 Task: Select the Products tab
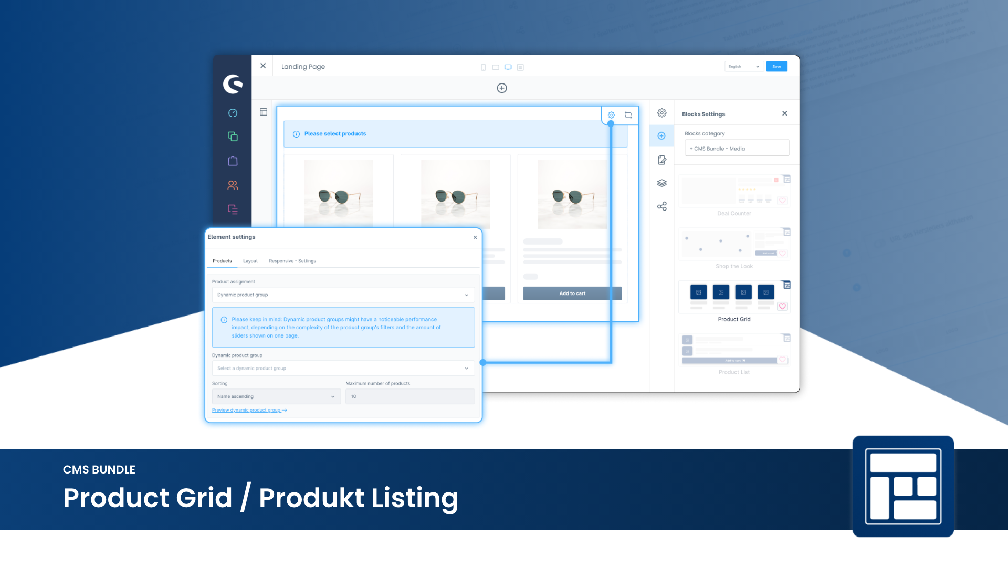[222, 261]
